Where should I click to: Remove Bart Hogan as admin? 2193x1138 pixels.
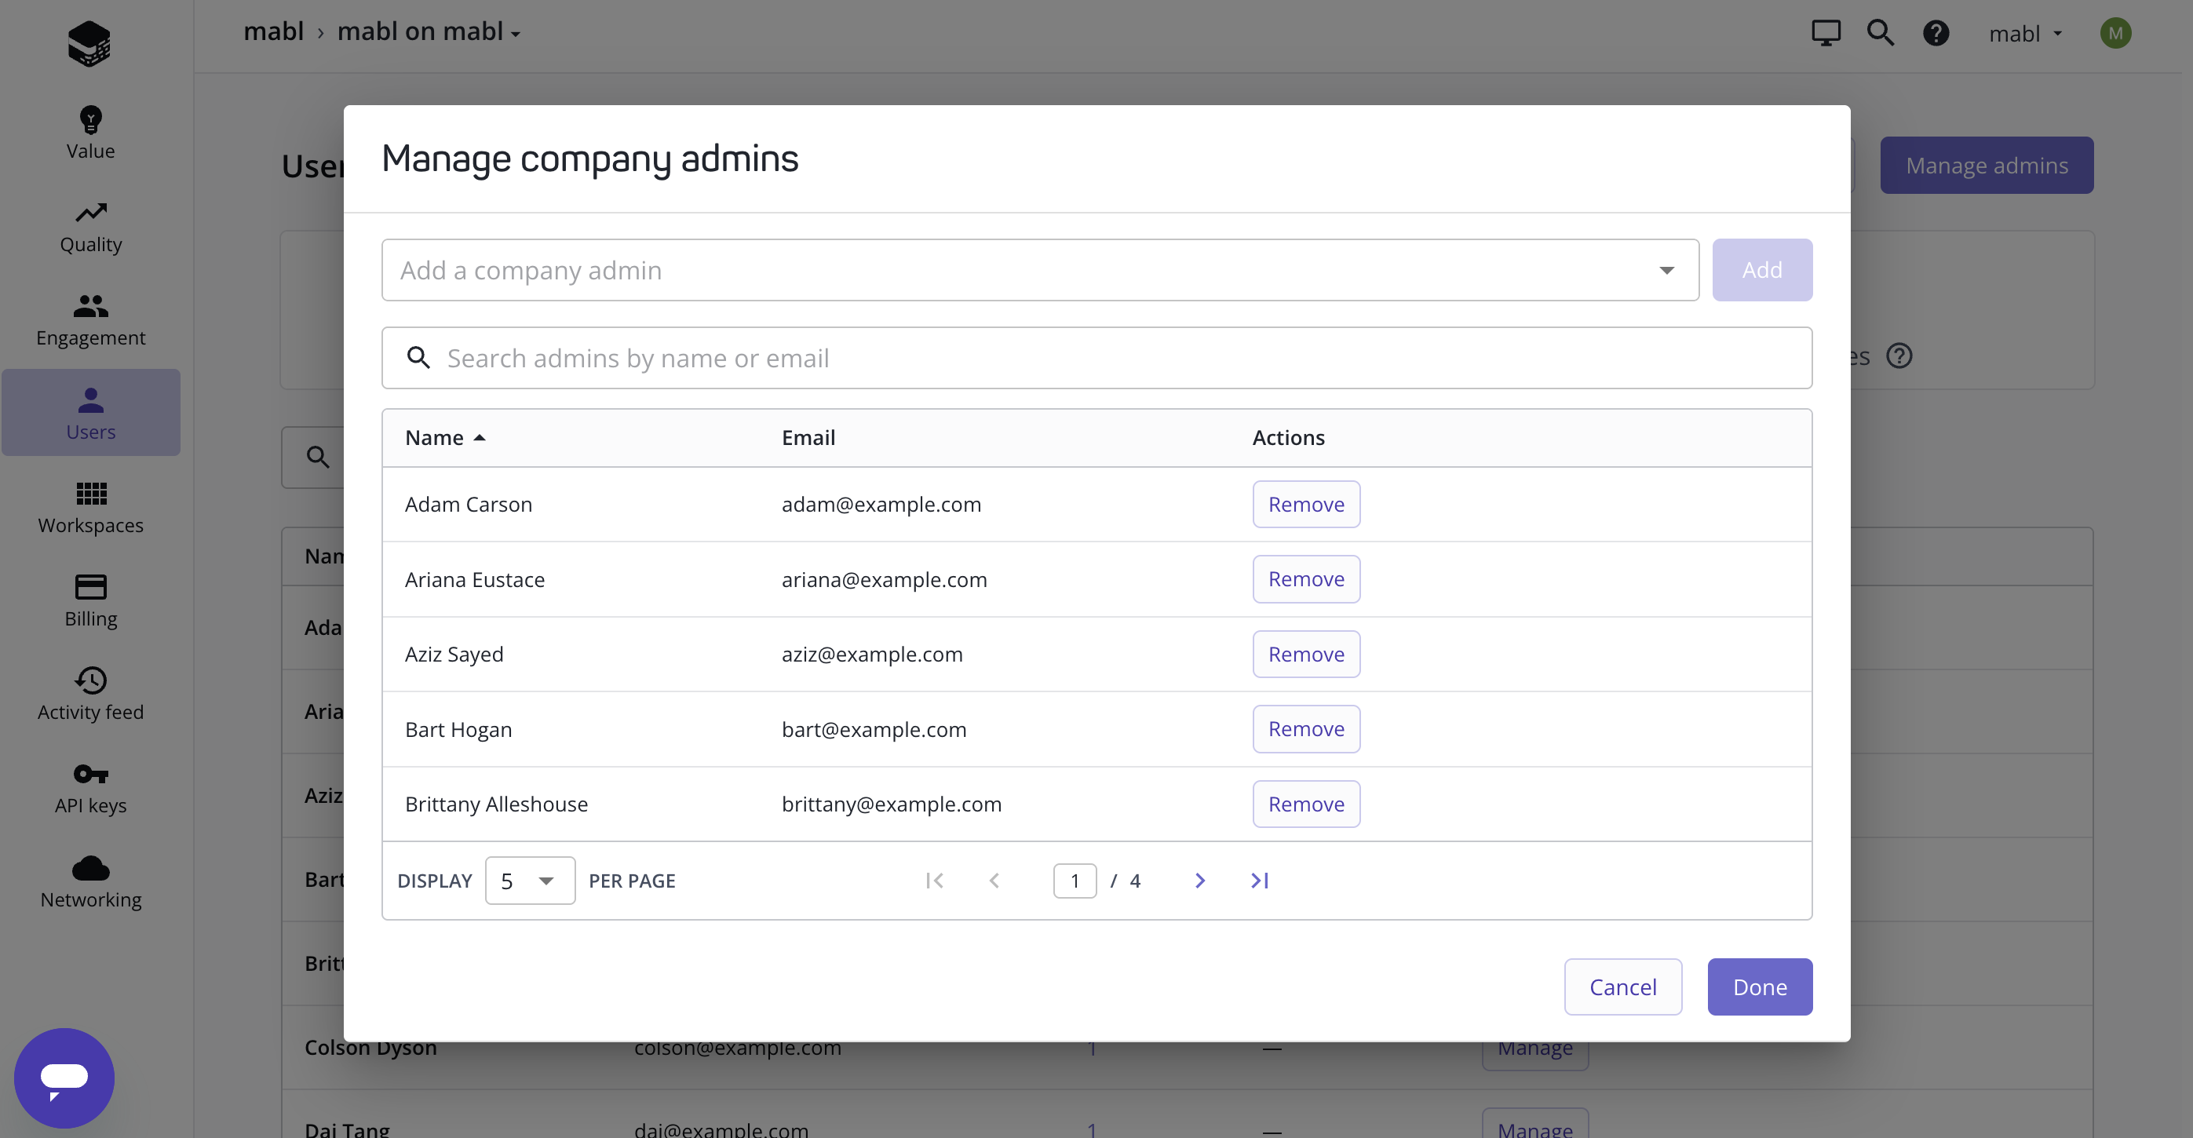coord(1306,728)
